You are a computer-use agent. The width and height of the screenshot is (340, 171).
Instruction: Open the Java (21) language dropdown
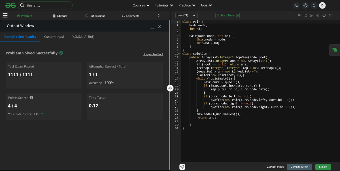point(186,15)
